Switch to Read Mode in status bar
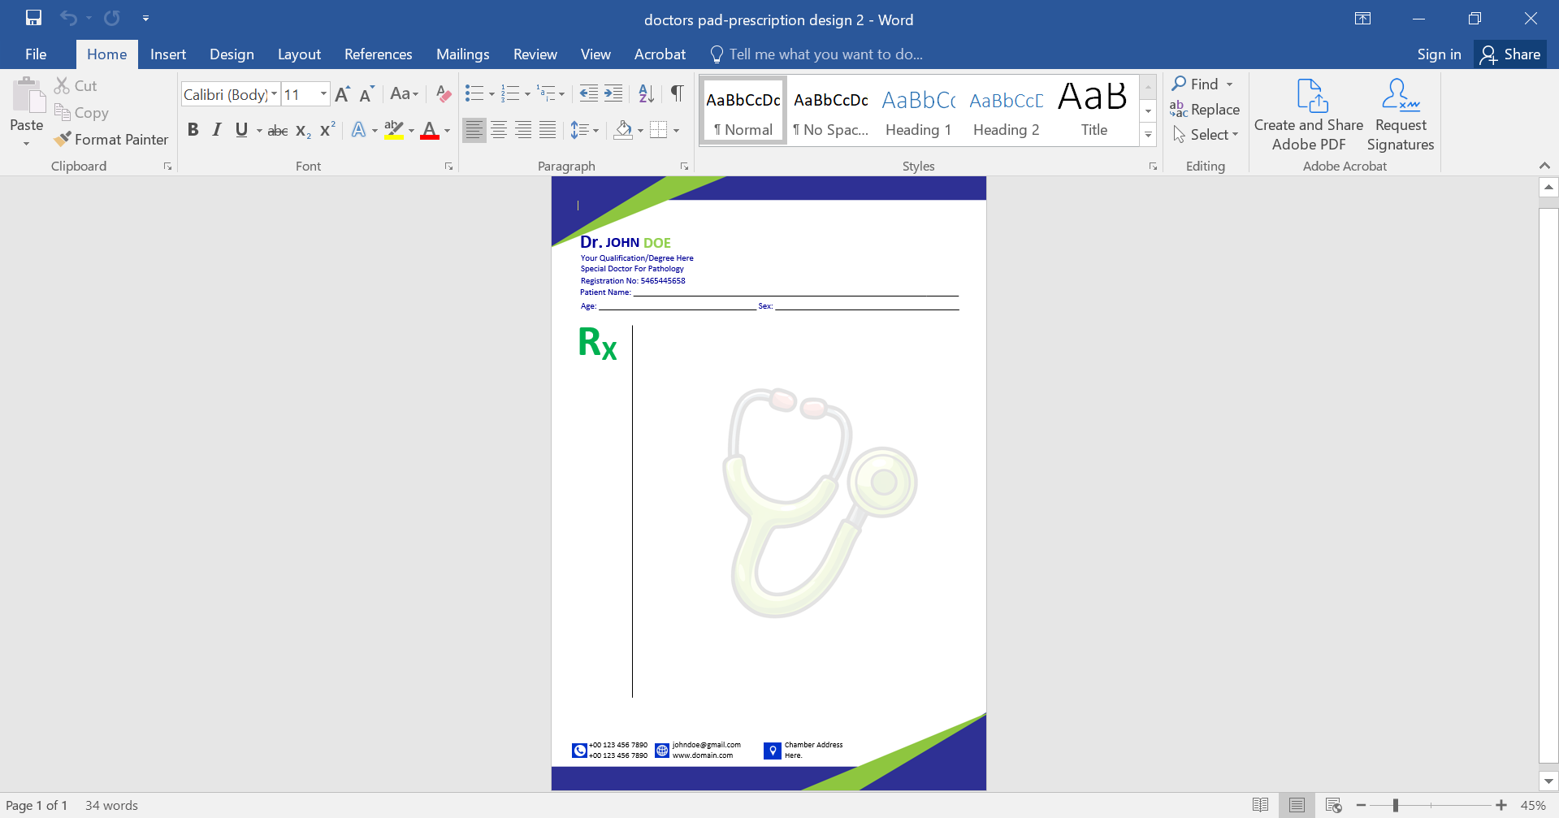Image resolution: width=1559 pixels, height=818 pixels. click(x=1261, y=804)
